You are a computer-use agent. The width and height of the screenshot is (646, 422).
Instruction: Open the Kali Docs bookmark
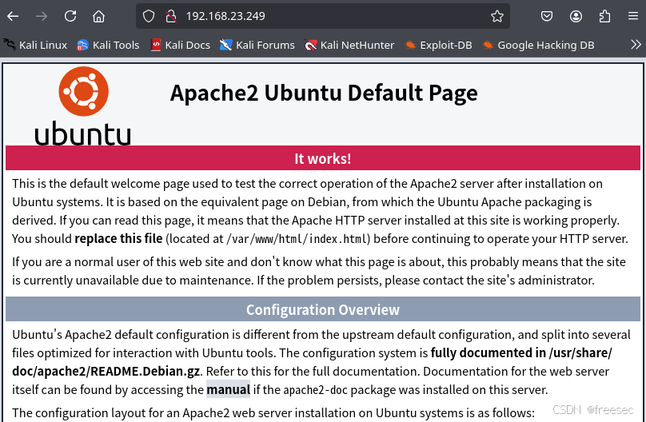tap(181, 45)
